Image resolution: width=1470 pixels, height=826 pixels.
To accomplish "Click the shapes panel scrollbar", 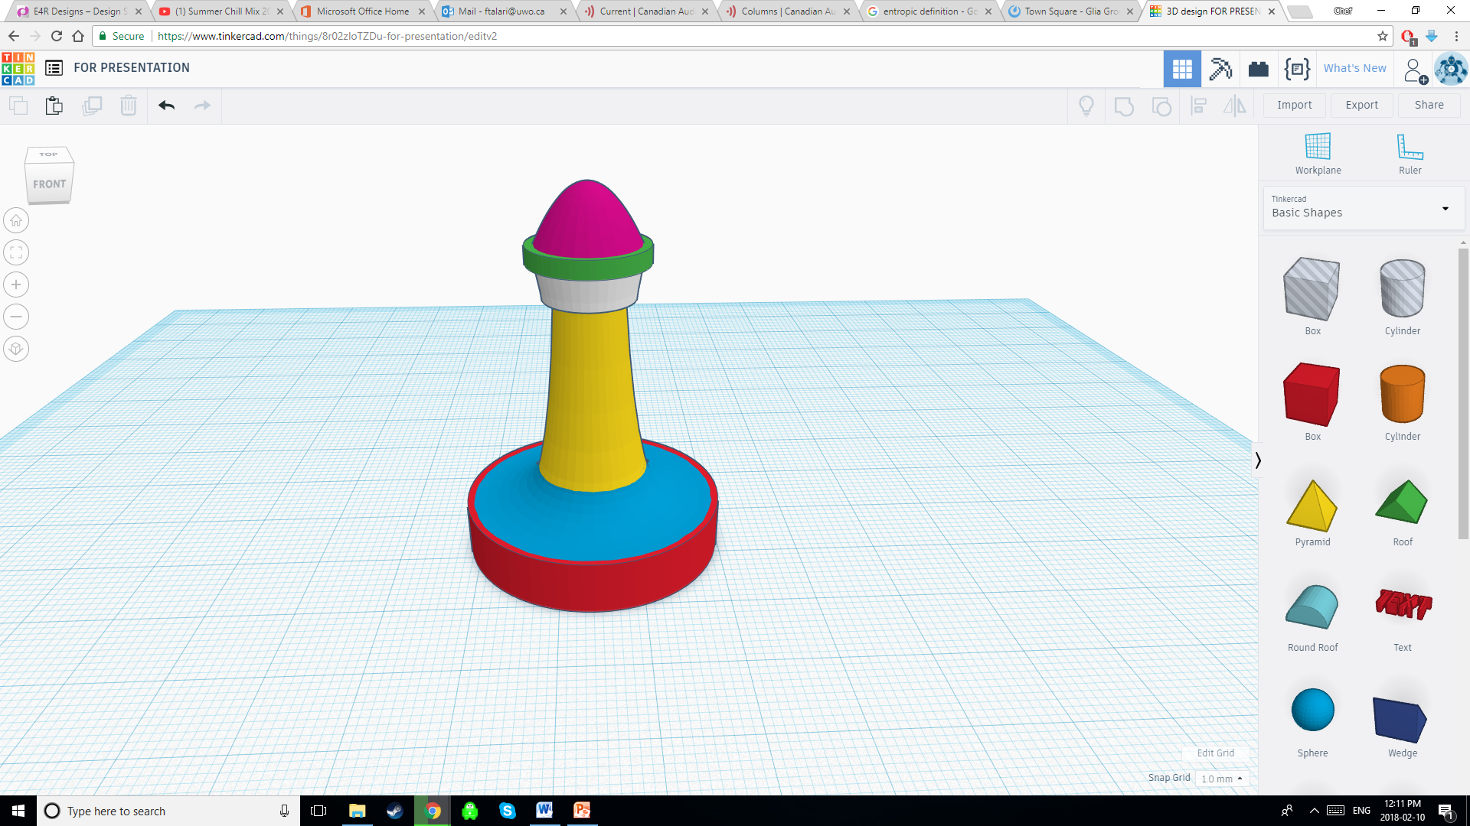I will [1463, 394].
